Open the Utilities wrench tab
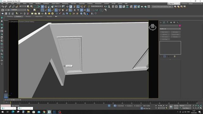This screenshot has height=114, width=203. point(178,22)
